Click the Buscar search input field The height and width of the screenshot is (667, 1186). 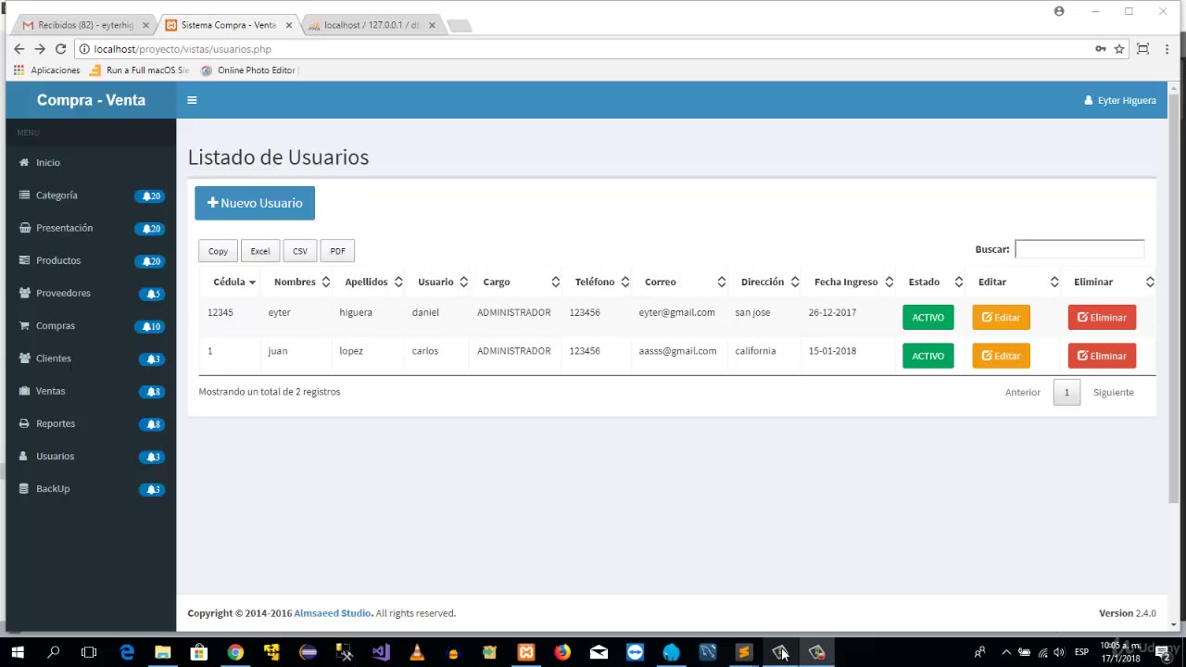click(1079, 249)
